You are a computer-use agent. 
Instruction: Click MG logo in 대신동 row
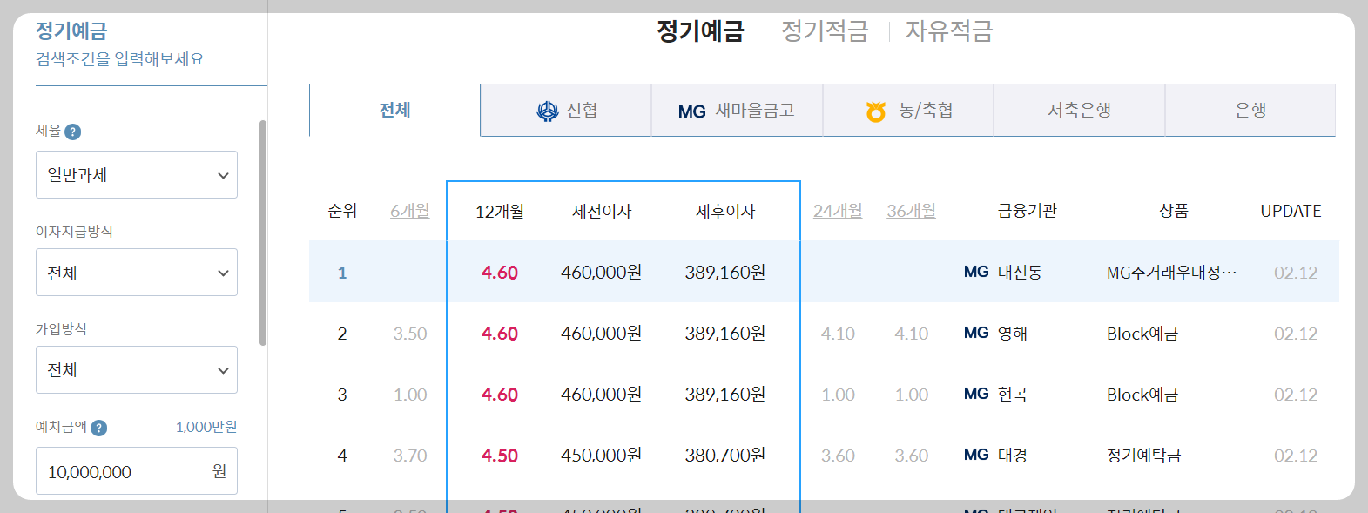[x=976, y=272]
